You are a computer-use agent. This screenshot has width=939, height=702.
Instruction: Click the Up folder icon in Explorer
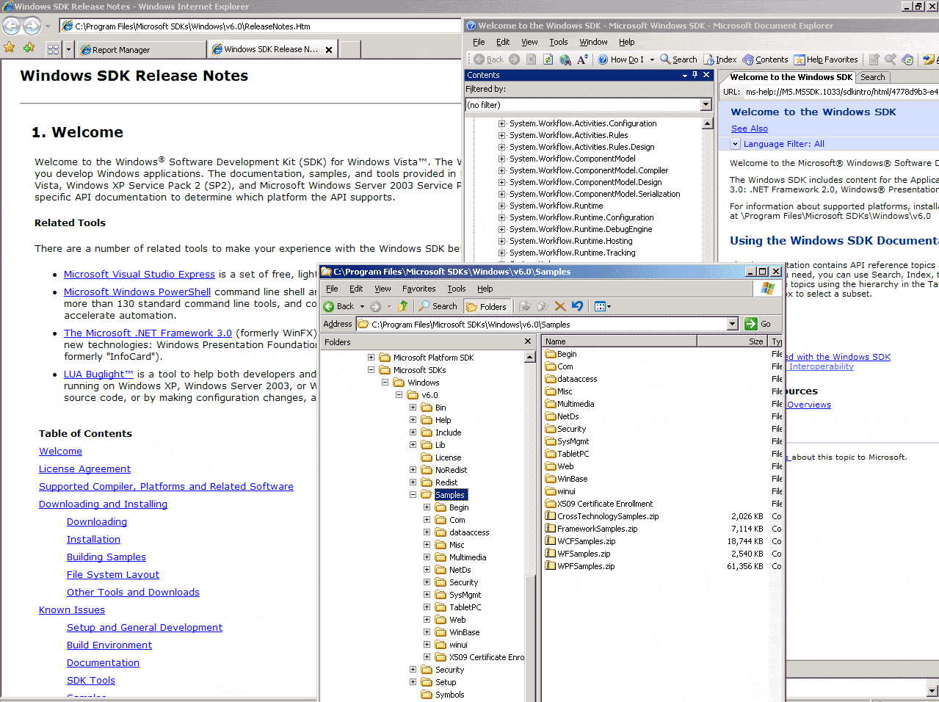[x=402, y=306]
